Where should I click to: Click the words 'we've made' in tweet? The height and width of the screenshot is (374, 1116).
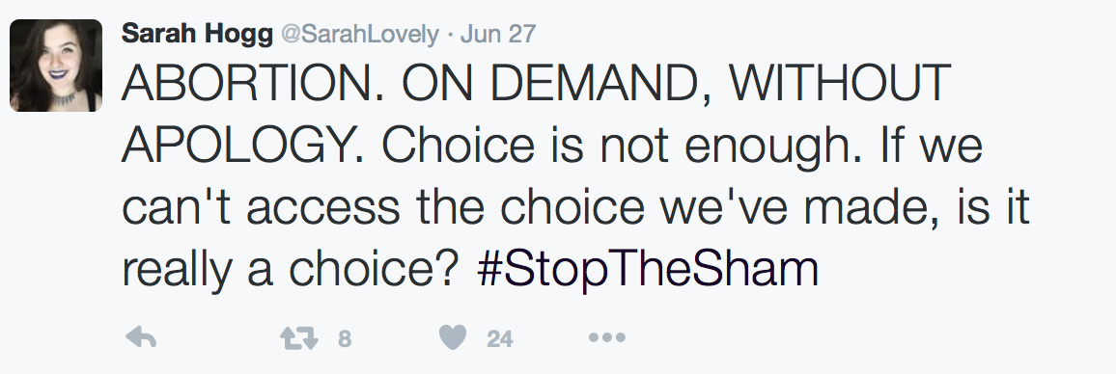tap(790, 207)
